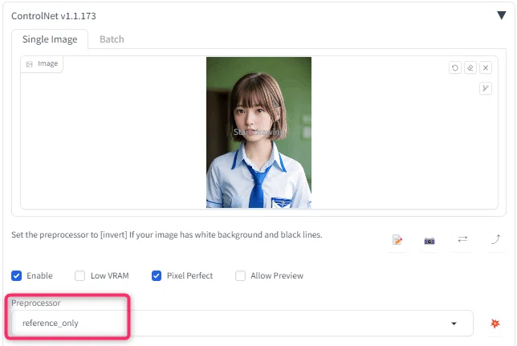517x346 pixels.
Task: Run preprocessor with explosion icon
Action: click(x=495, y=324)
